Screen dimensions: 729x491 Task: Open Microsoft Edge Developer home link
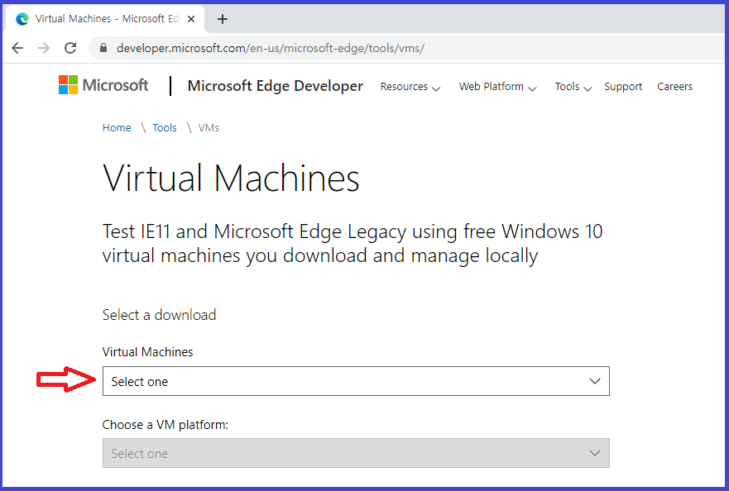pos(275,86)
